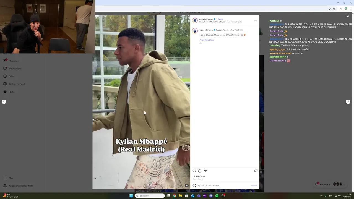Open the #FiersdetreBleus hashtag
354x199 pixels.
206,40
